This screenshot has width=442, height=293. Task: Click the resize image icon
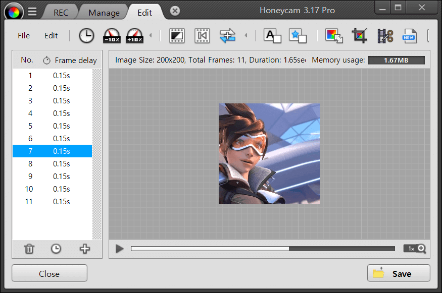pos(334,35)
